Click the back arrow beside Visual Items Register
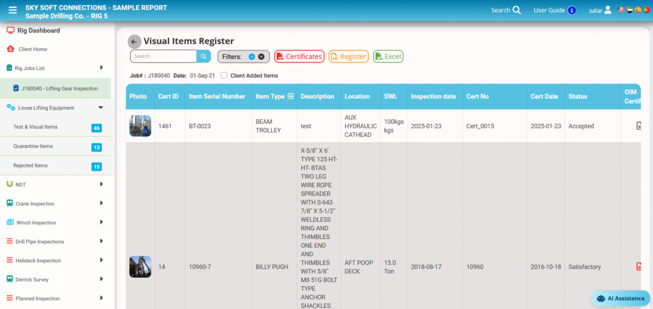This screenshot has height=309, width=653. coord(134,41)
